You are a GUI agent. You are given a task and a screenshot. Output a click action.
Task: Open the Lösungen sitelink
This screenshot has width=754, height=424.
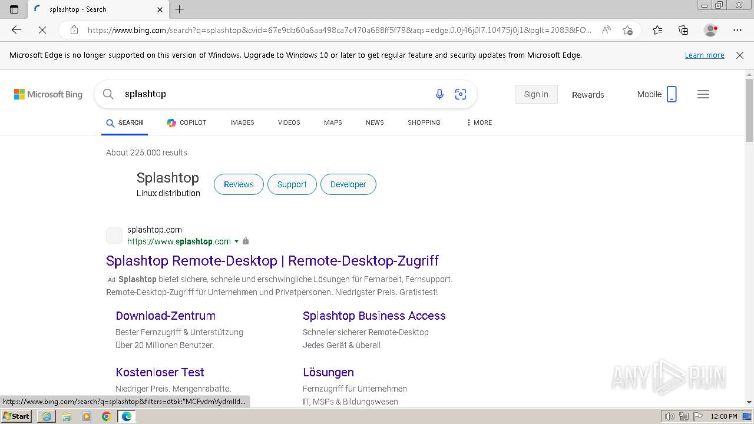328,372
